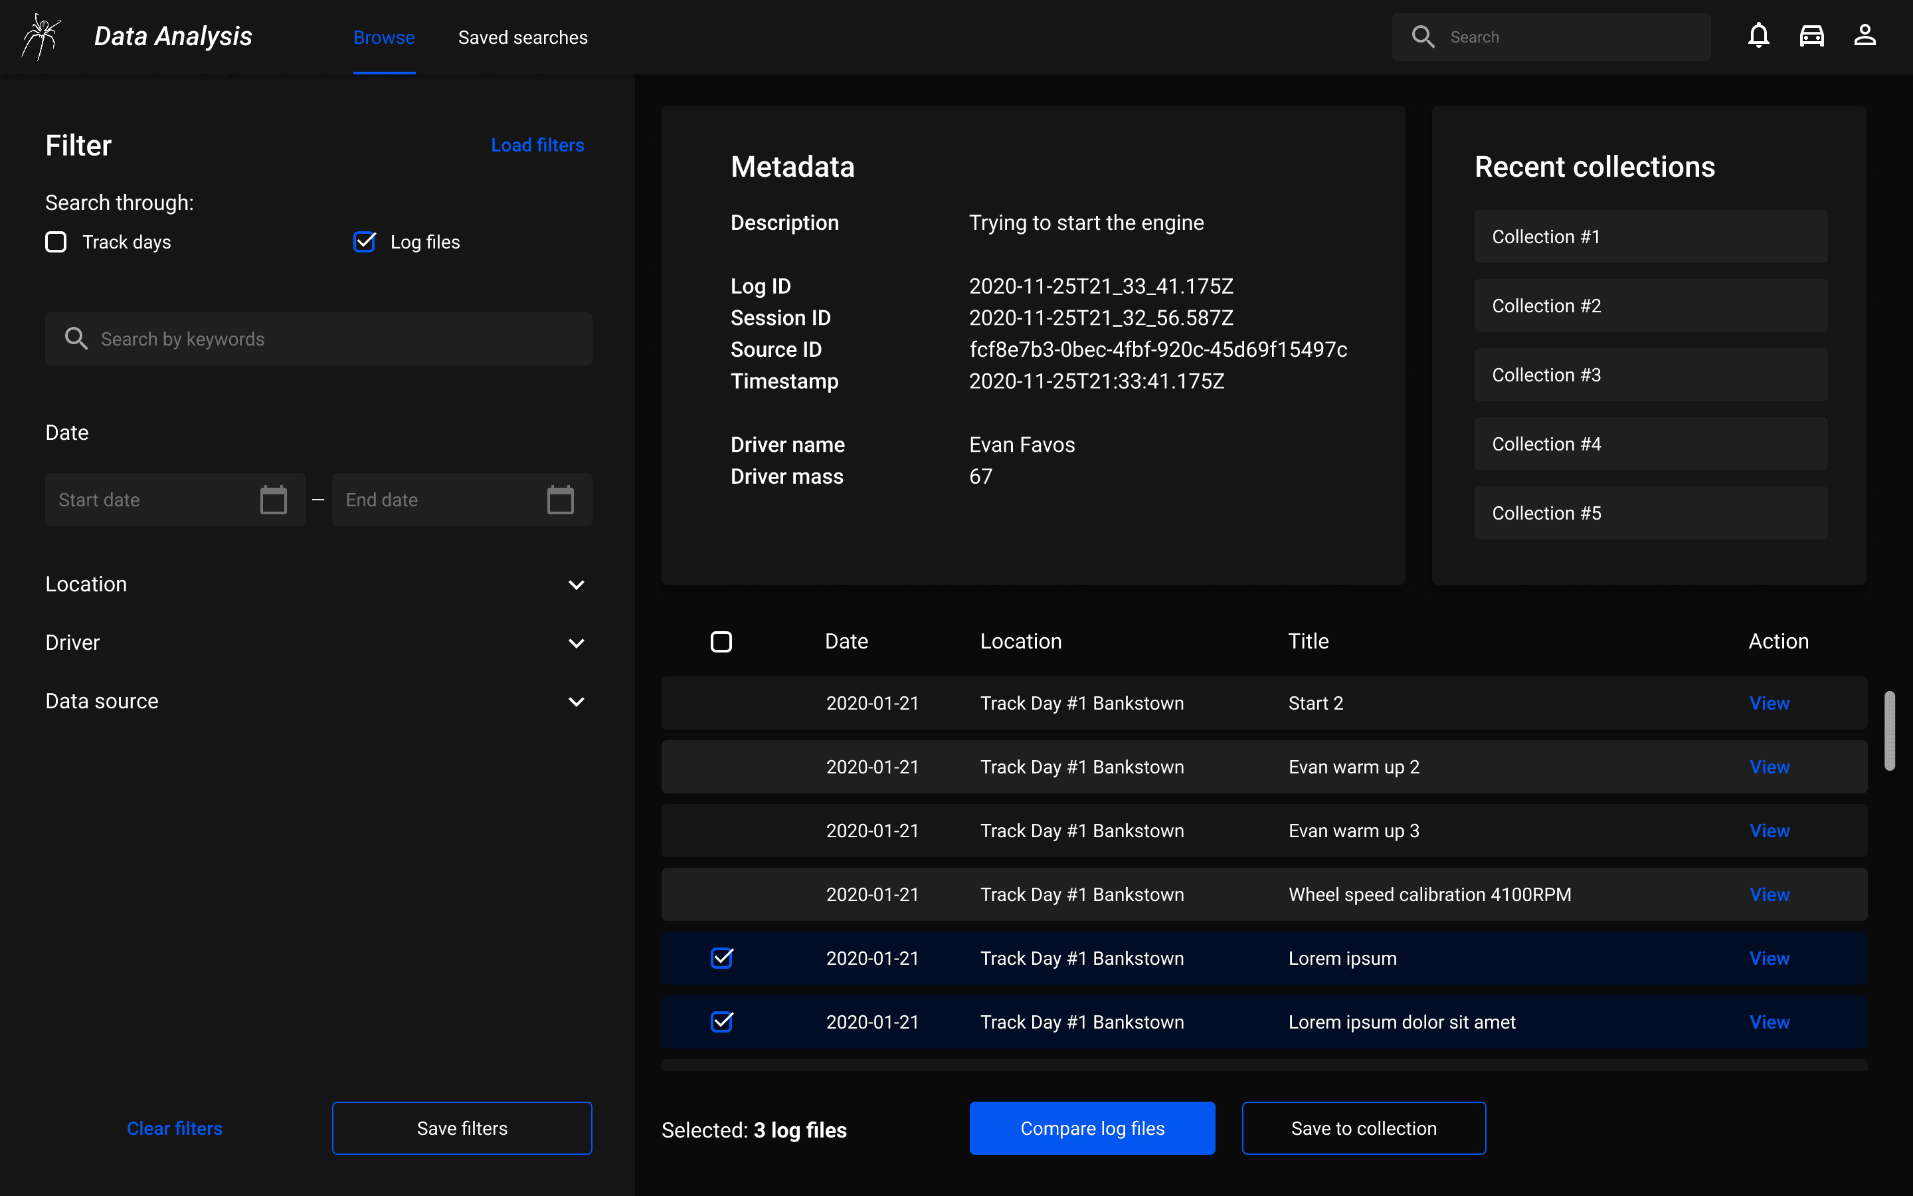Click the Session ID value 2020-11-25T21_32_56.587Z
This screenshot has height=1196, width=1913.
tap(1101, 318)
